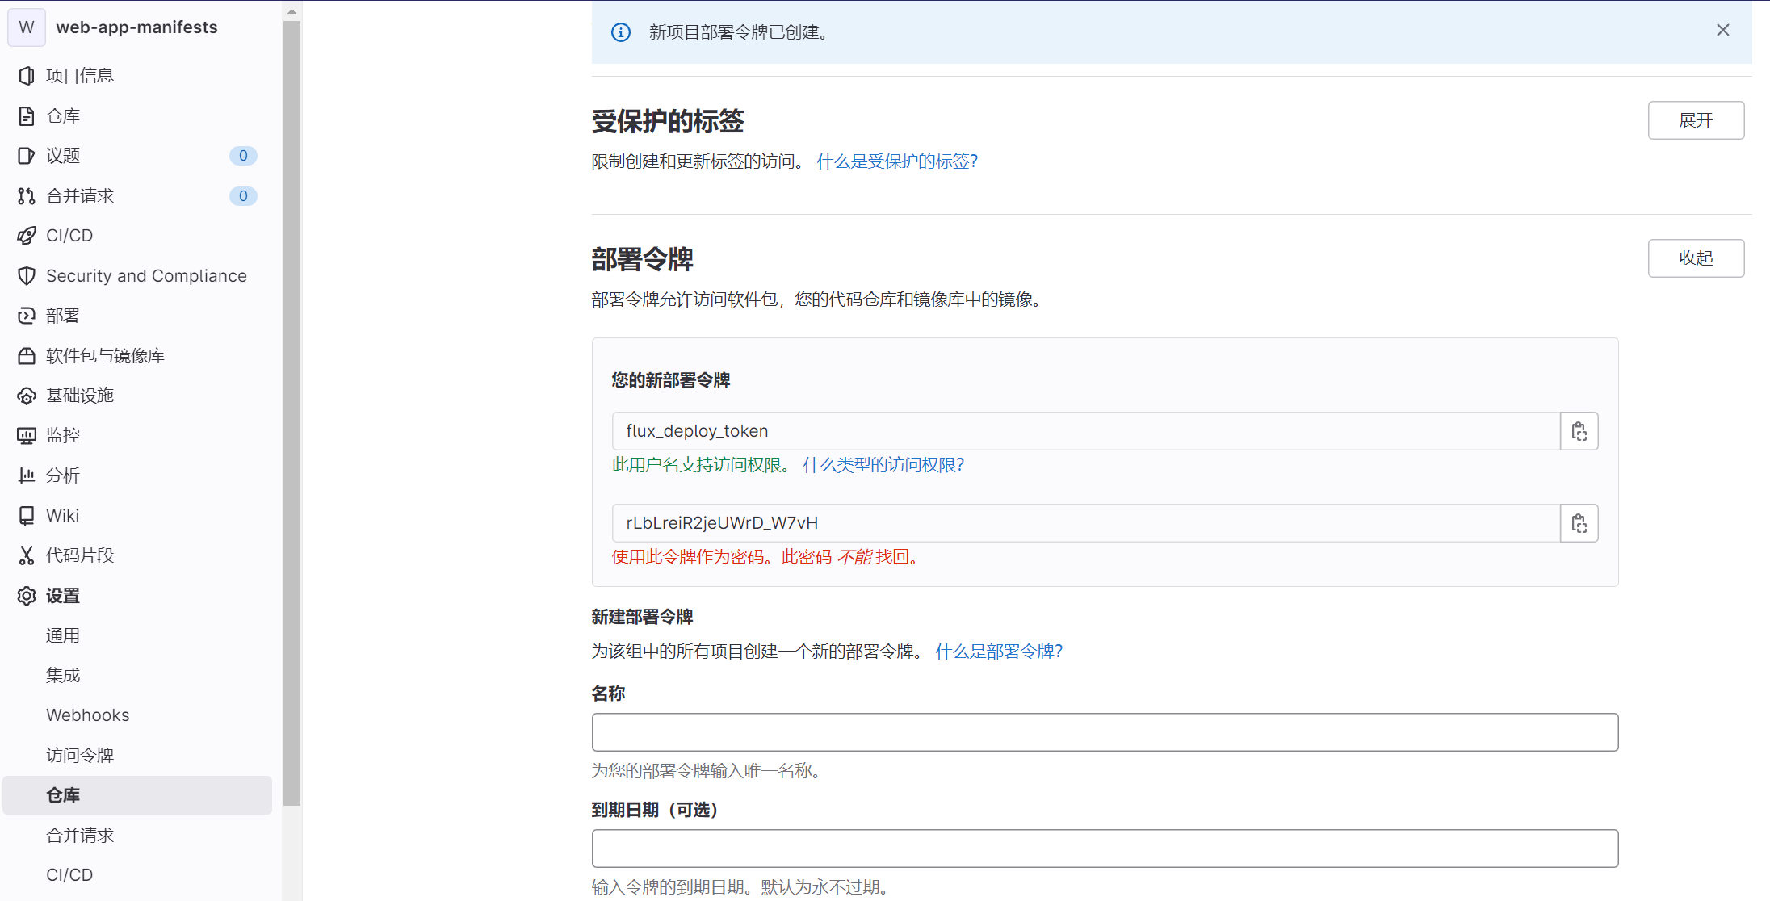This screenshot has width=1770, height=901.
Task: Click the scissors snippets icon
Action: tap(27, 555)
